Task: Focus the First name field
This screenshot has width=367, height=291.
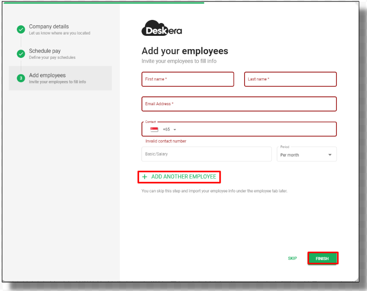Action: pos(188,79)
